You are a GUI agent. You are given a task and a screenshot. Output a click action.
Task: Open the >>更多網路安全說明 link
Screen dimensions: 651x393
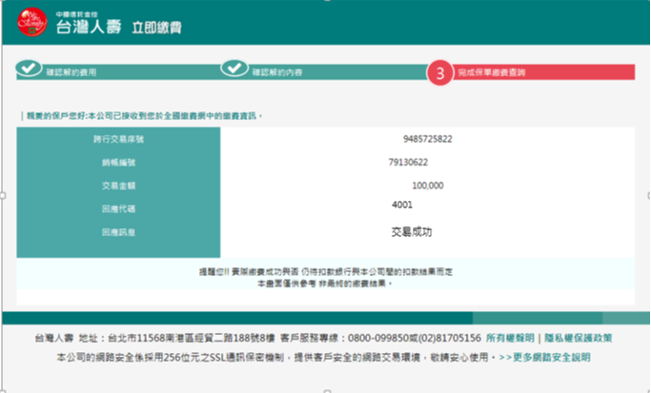click(x=544, y=357)
